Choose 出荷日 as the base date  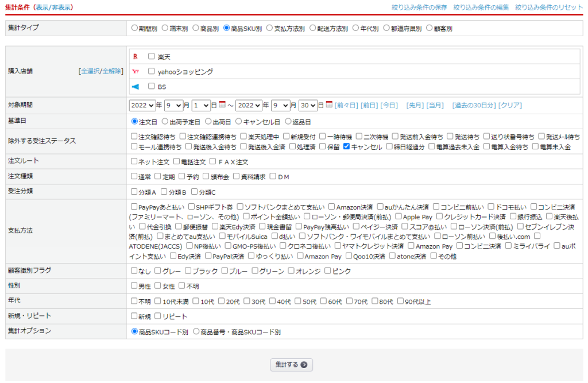208,122
